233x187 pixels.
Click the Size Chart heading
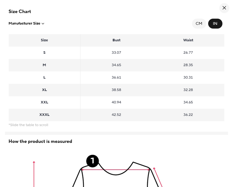[20, 11]
